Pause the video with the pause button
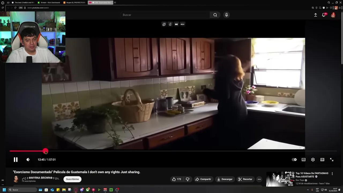This screenshot has height=193, width=343. click(x=16, y=160)
